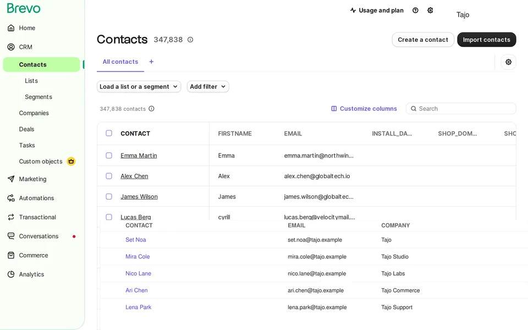Open Lucas Berg contact link
The image size is (528, 330).
136,217
